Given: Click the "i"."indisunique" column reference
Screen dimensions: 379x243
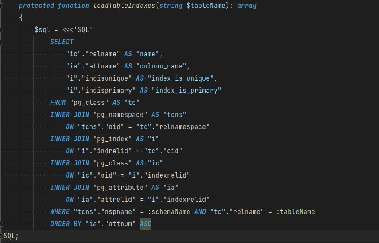Looking at the screenshot, I should (x=99, y=78).
